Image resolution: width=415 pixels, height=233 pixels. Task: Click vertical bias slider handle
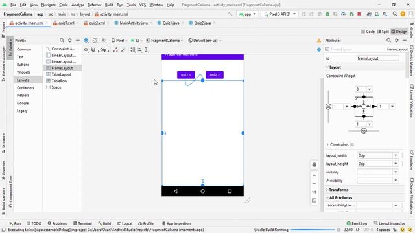pyautogui.click(x=328, y=106)
